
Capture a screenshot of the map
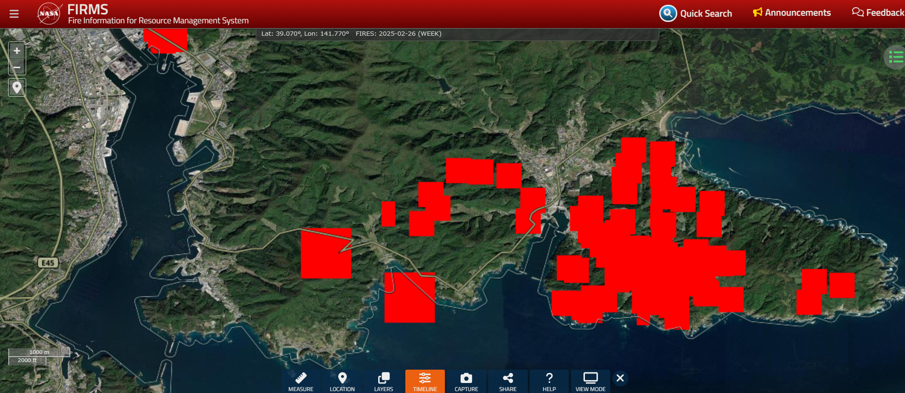click(466, 382)
